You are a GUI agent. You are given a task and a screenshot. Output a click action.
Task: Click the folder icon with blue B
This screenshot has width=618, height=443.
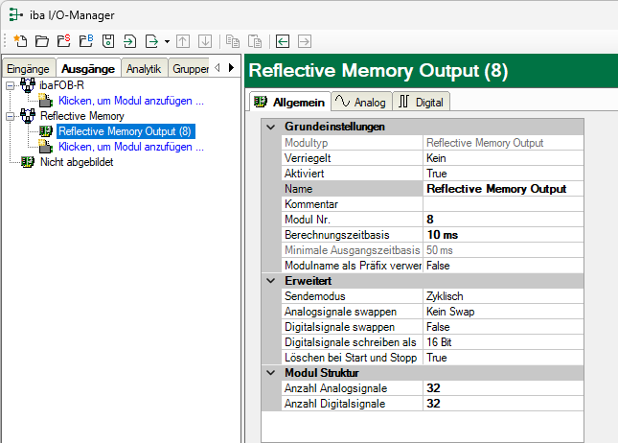coord(85,41)
